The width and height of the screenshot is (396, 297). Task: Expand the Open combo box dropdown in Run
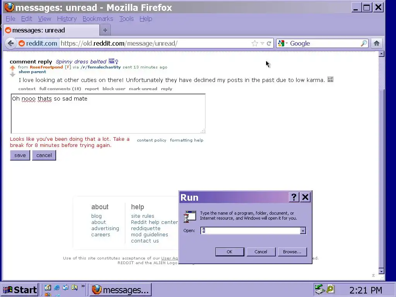point(303,230)
